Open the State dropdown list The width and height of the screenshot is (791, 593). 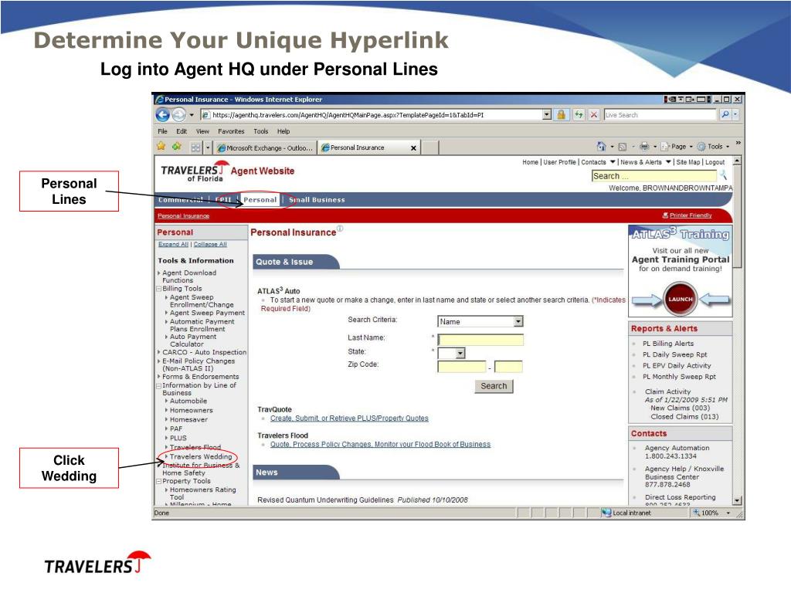click(x=460, y=354)
